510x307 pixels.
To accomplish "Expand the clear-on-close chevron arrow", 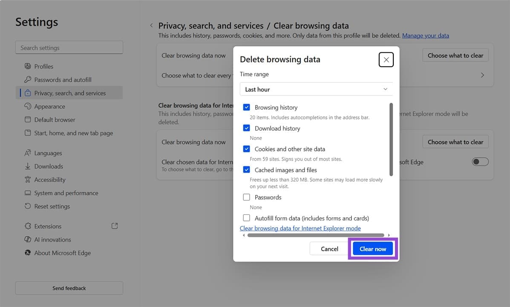I will 482,75.
